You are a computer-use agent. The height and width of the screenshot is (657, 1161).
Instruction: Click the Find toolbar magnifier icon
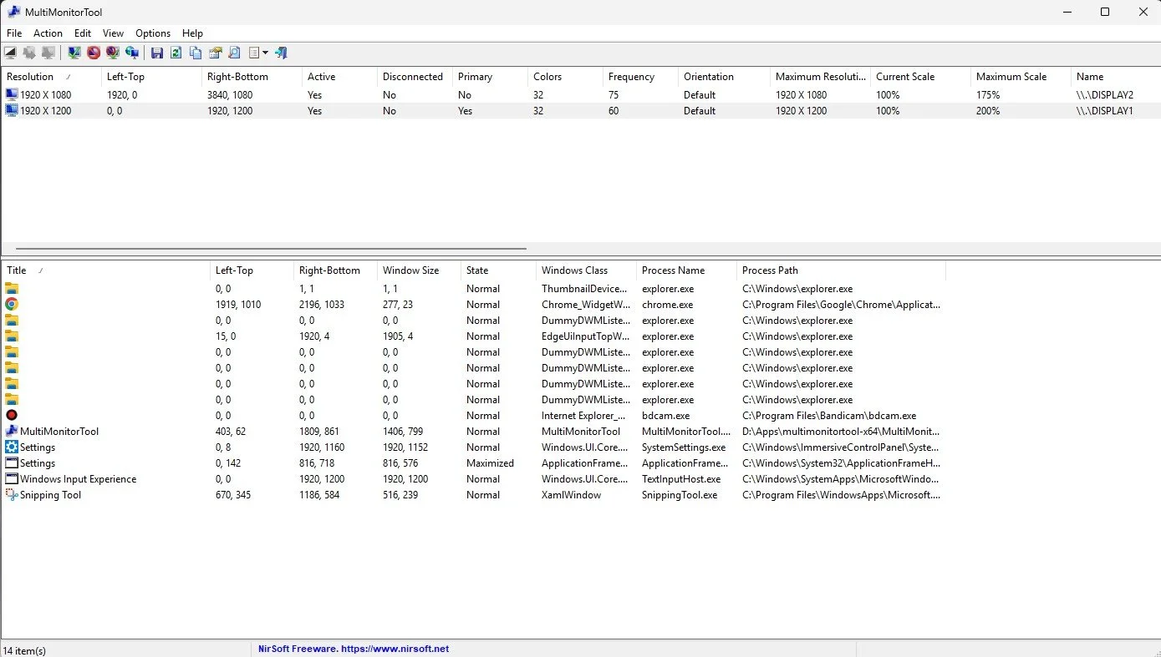[x=236, y=52]
